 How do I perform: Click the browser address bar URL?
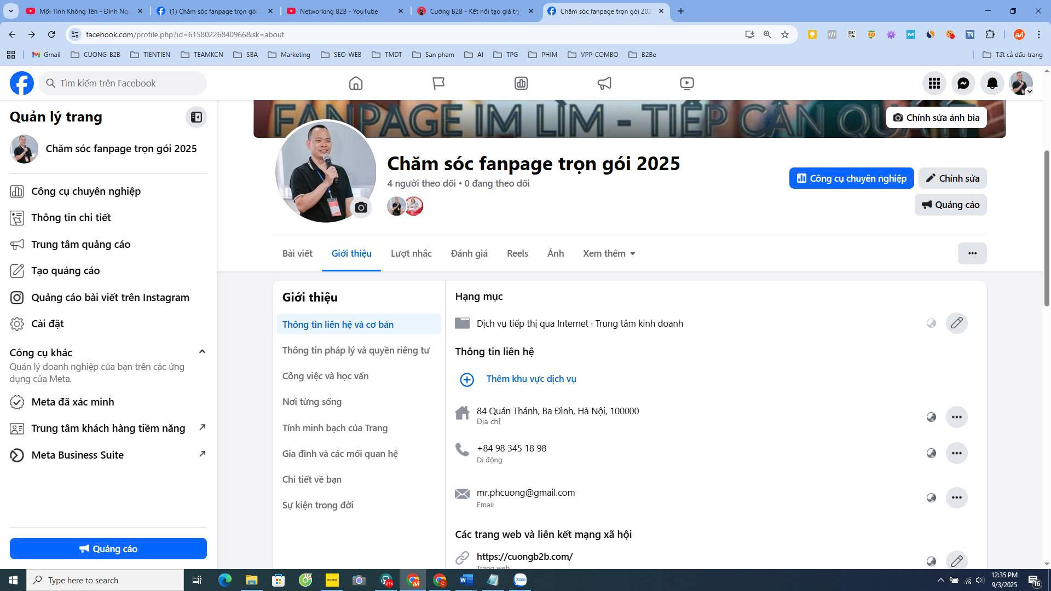tap(185, 34)
